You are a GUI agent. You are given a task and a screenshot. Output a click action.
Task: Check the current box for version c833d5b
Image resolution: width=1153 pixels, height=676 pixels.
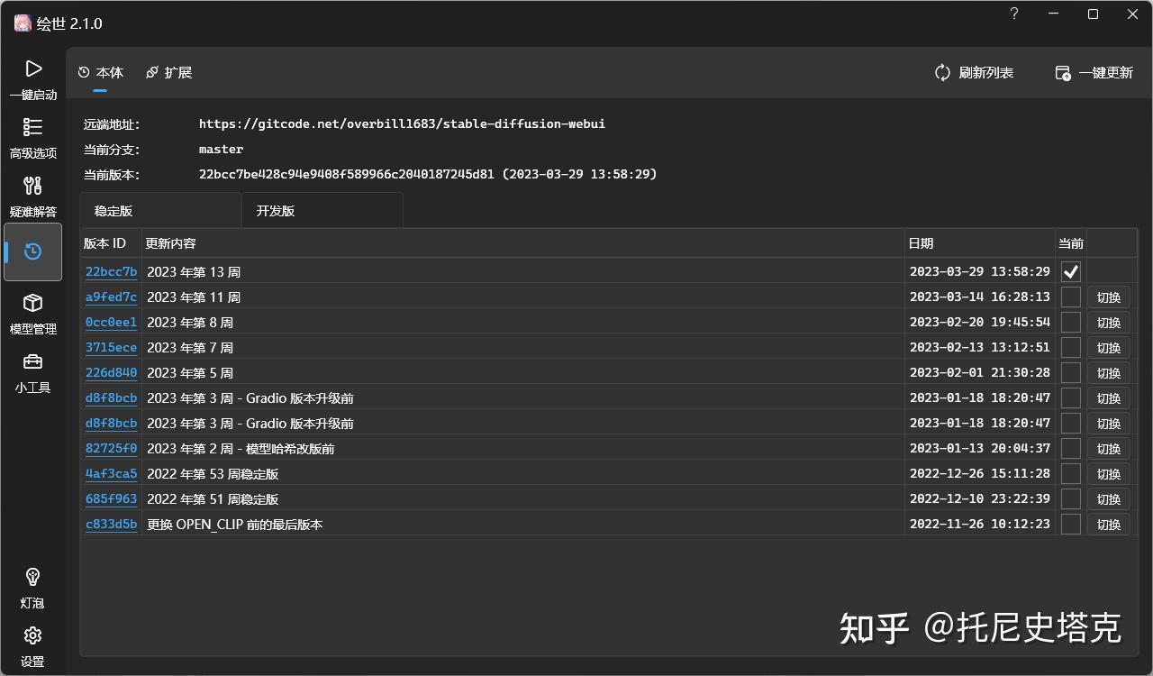(x=1070, y=524)
